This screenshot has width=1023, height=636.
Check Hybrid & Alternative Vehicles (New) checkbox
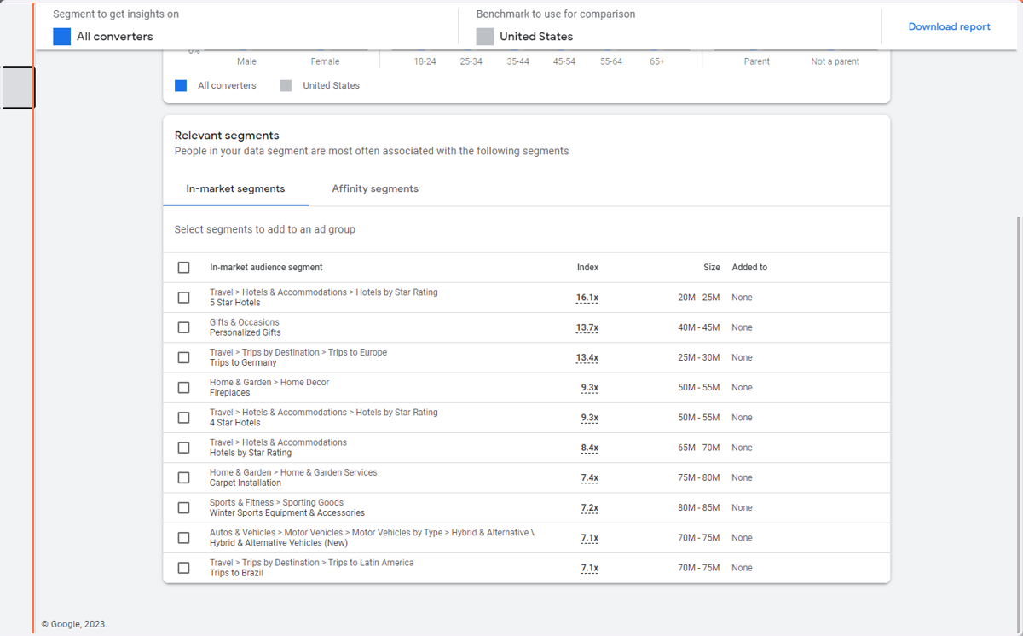pyautogui.click(x=183, y=538)
